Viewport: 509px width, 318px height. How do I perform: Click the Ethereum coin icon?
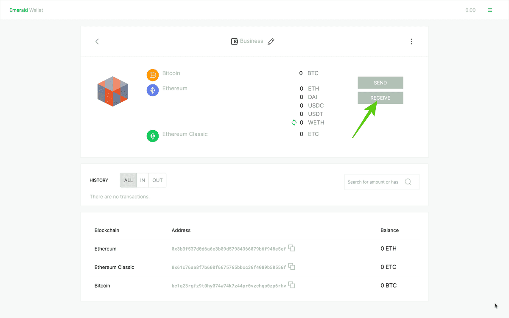tap(153, 90)
